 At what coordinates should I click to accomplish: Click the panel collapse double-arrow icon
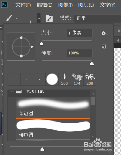click(1, 28)
